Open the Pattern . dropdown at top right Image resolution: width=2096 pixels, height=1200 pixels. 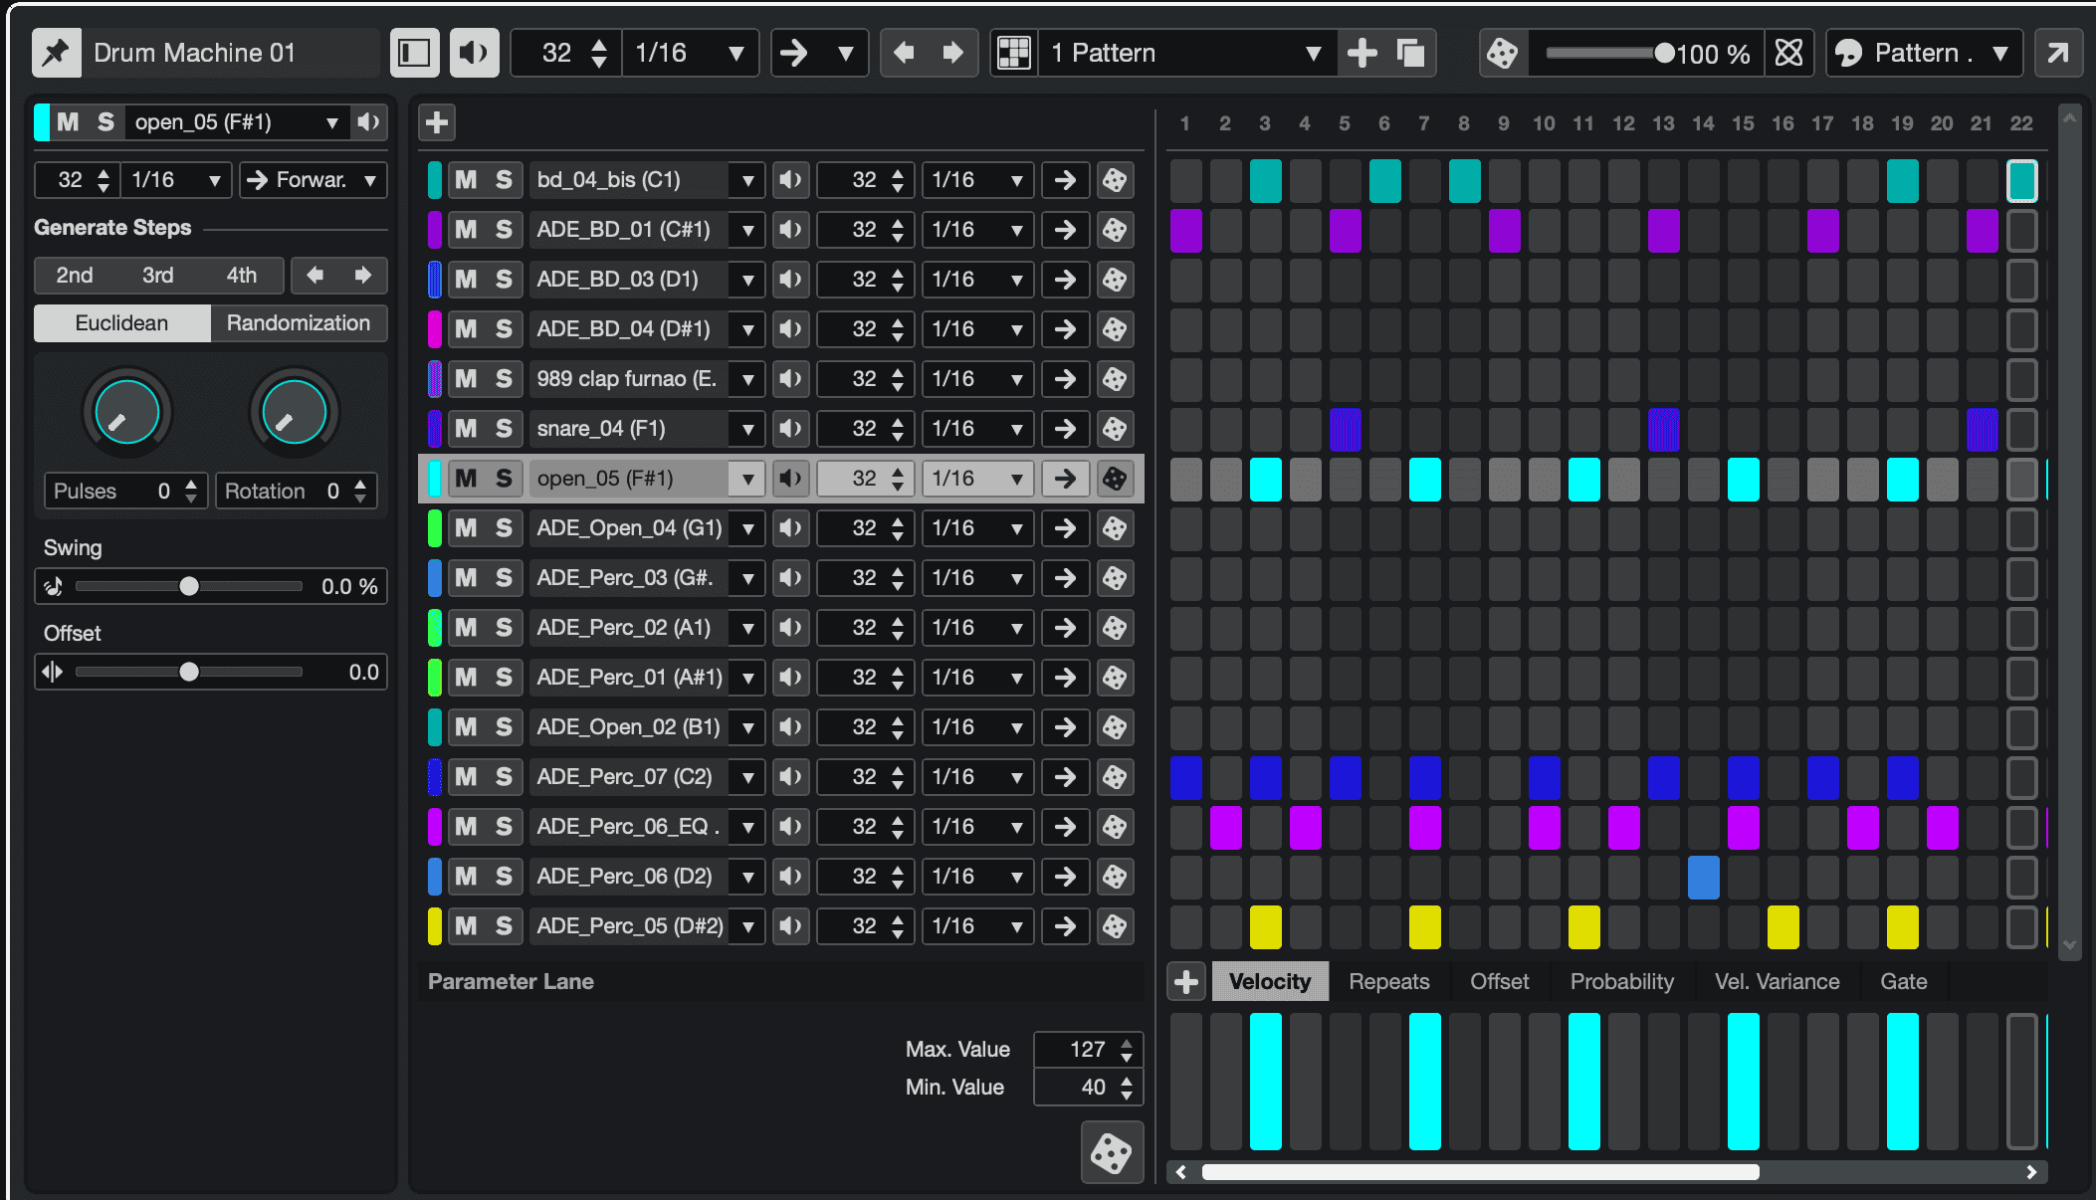pyautogui.click(x=1925, y=53)
